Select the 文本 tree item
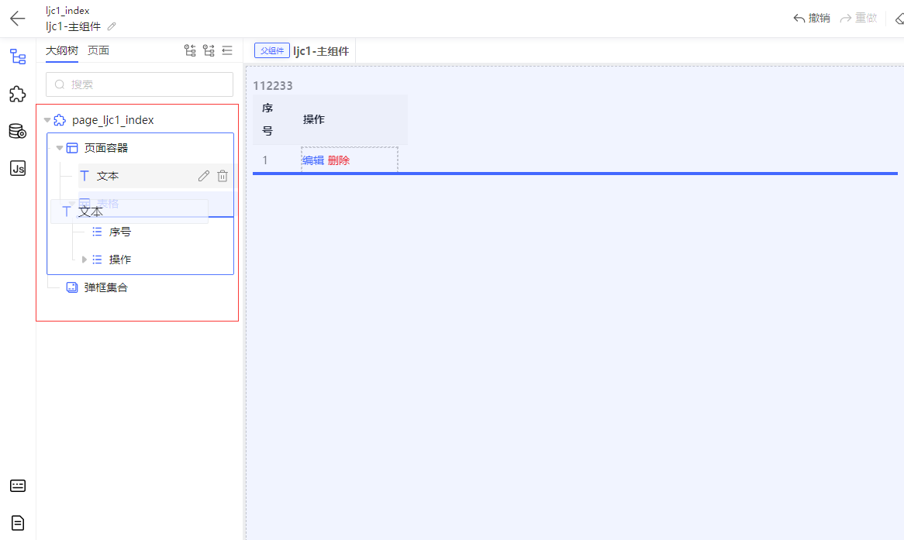 [x=107, y=176]
